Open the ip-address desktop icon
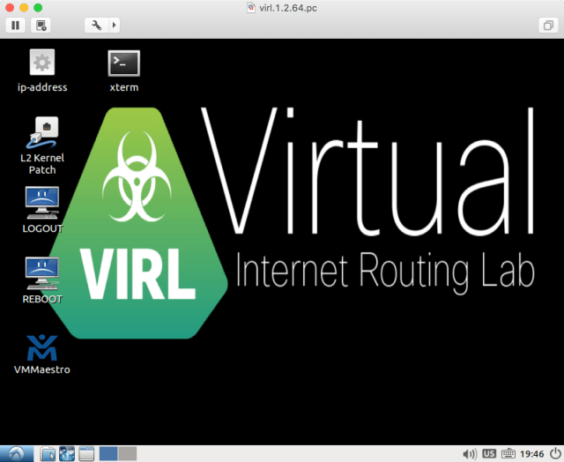The width and height of the screenshot is (564, 462). point(42,71)
